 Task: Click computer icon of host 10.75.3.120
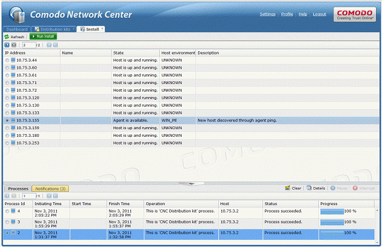click(13, 98)
